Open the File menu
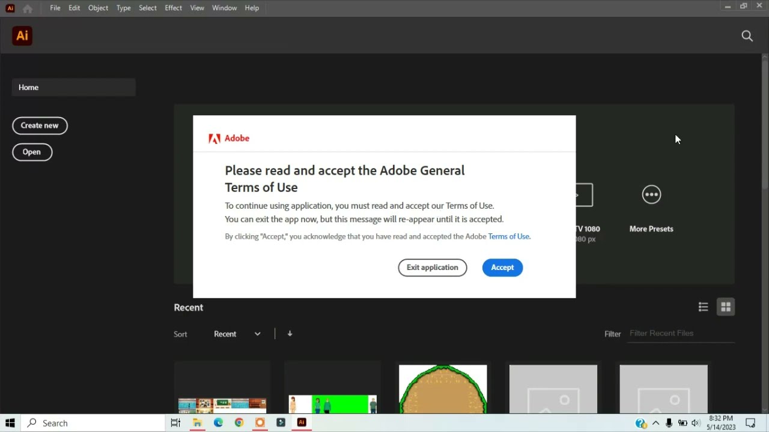Viewport: 769px width, 432px height. [55, 8]
